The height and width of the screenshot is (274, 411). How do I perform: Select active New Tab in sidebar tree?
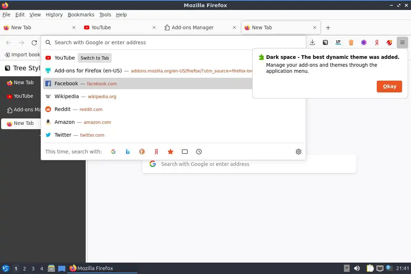[x=21, y=123]
